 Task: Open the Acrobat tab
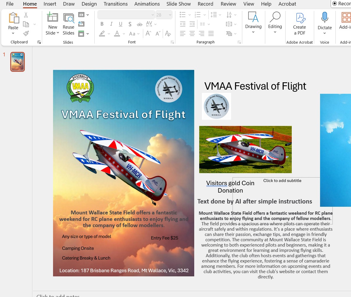pyautogui.click(x=287, y=4)
